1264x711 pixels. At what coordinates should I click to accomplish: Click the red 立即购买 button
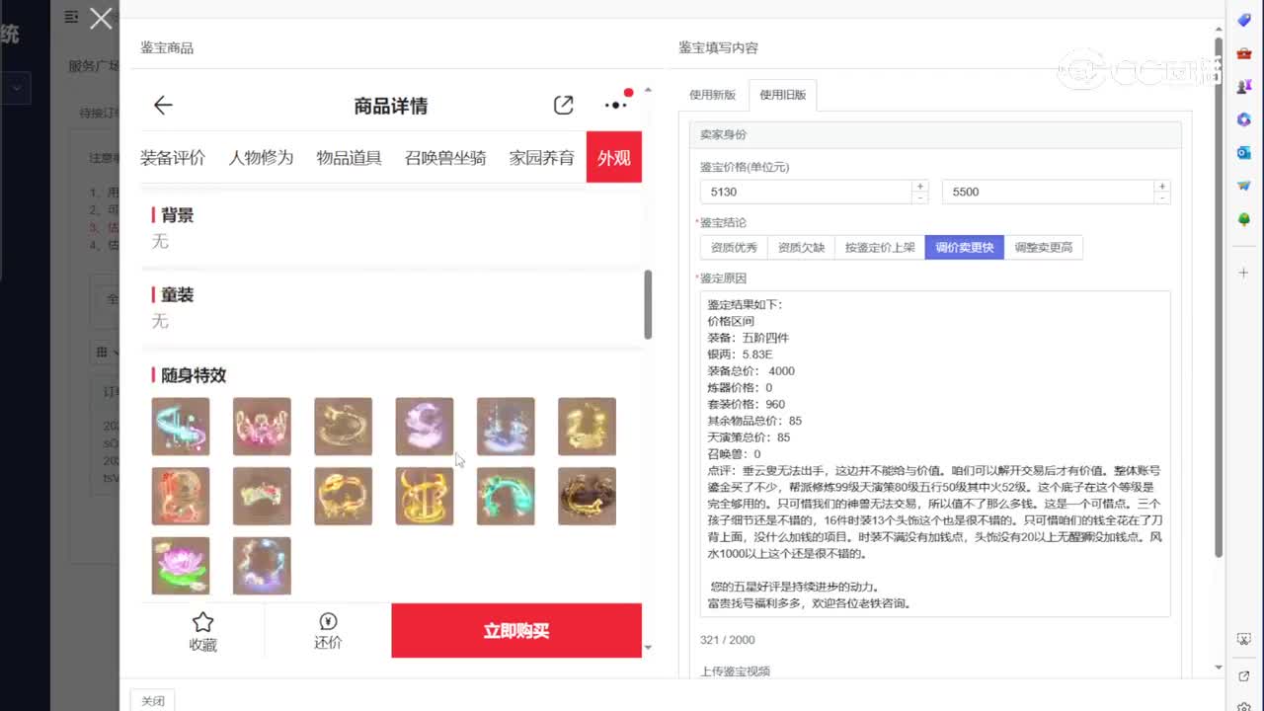pos(516,630)
